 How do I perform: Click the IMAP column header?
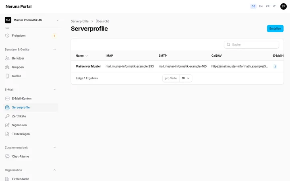click(x=109, y=56)
